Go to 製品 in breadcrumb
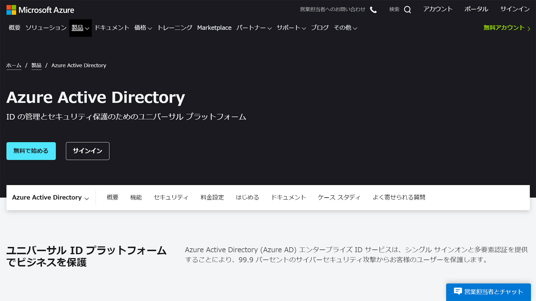The image size is (536, 301). (36, 65)
